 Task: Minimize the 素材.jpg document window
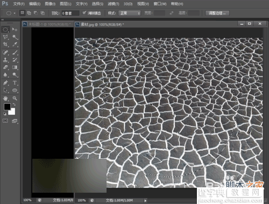(242, 24)
